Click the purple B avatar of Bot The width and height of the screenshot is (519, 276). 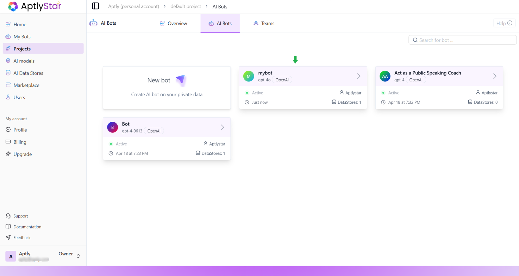[112, 127]
